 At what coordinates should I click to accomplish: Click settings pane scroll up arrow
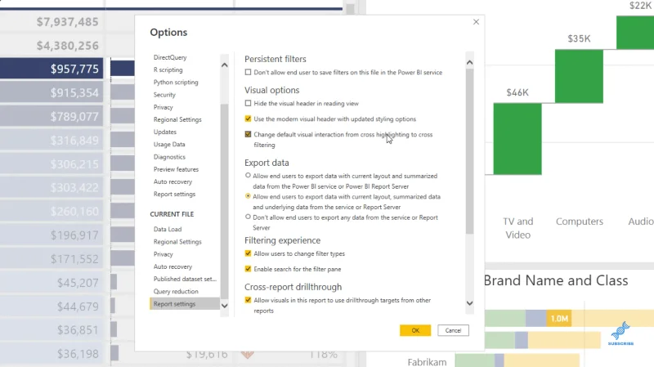click(469, 63)
